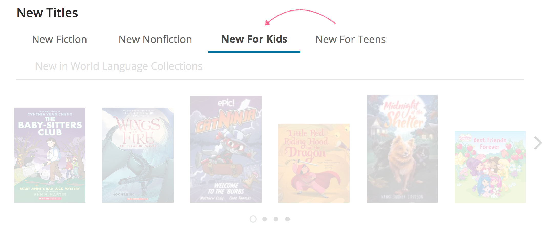Select the first carousel page dot
This screenshot has height=228, width=557.
point(253,219)
